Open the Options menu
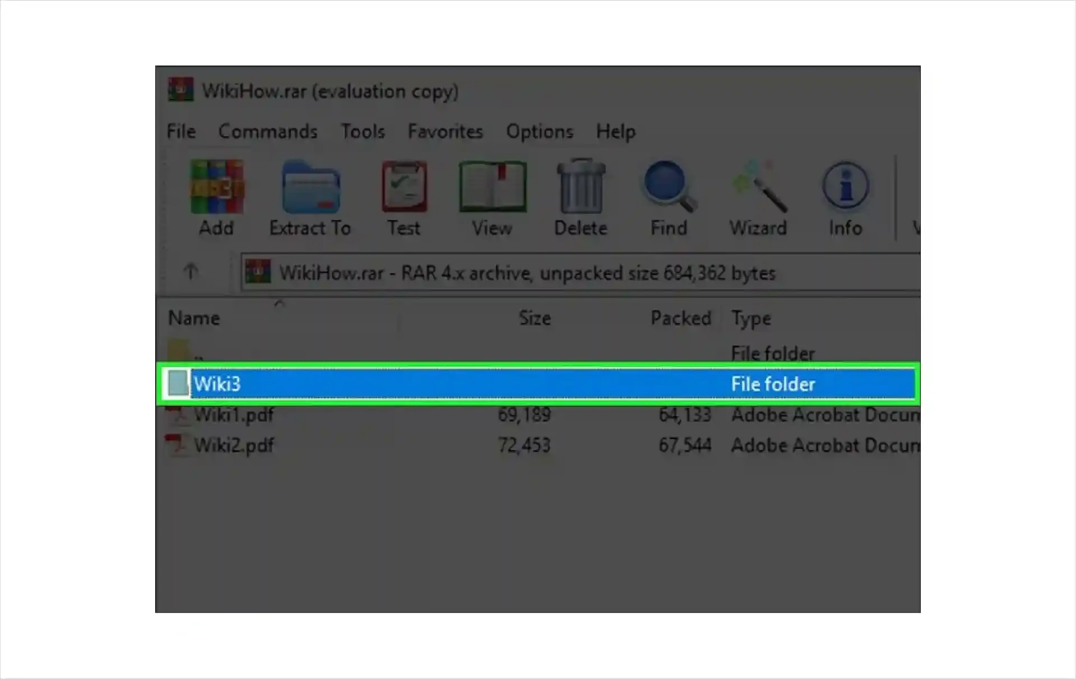 [541, 131]
